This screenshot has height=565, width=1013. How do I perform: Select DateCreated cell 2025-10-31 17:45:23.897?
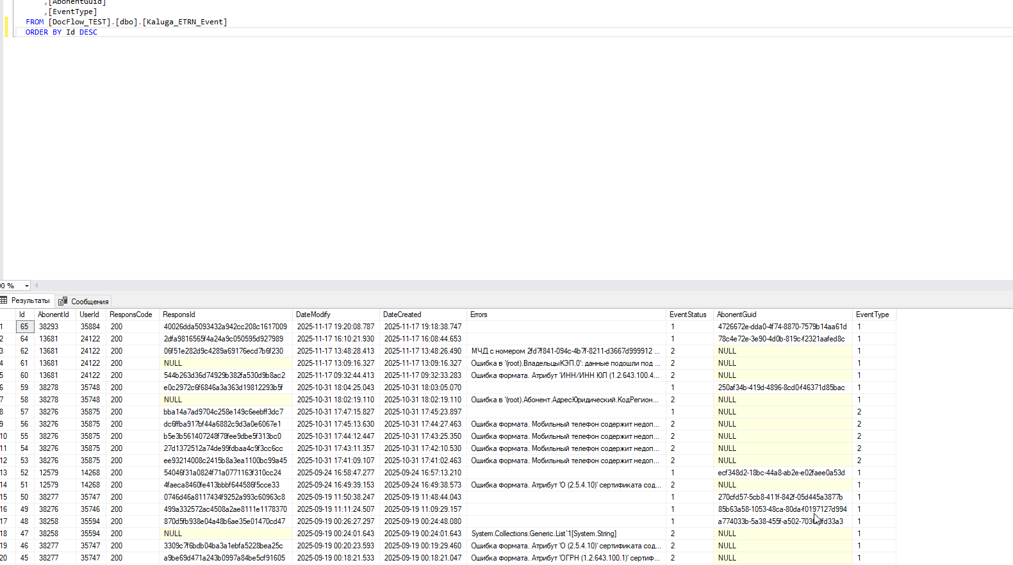(x=424, y=412)
